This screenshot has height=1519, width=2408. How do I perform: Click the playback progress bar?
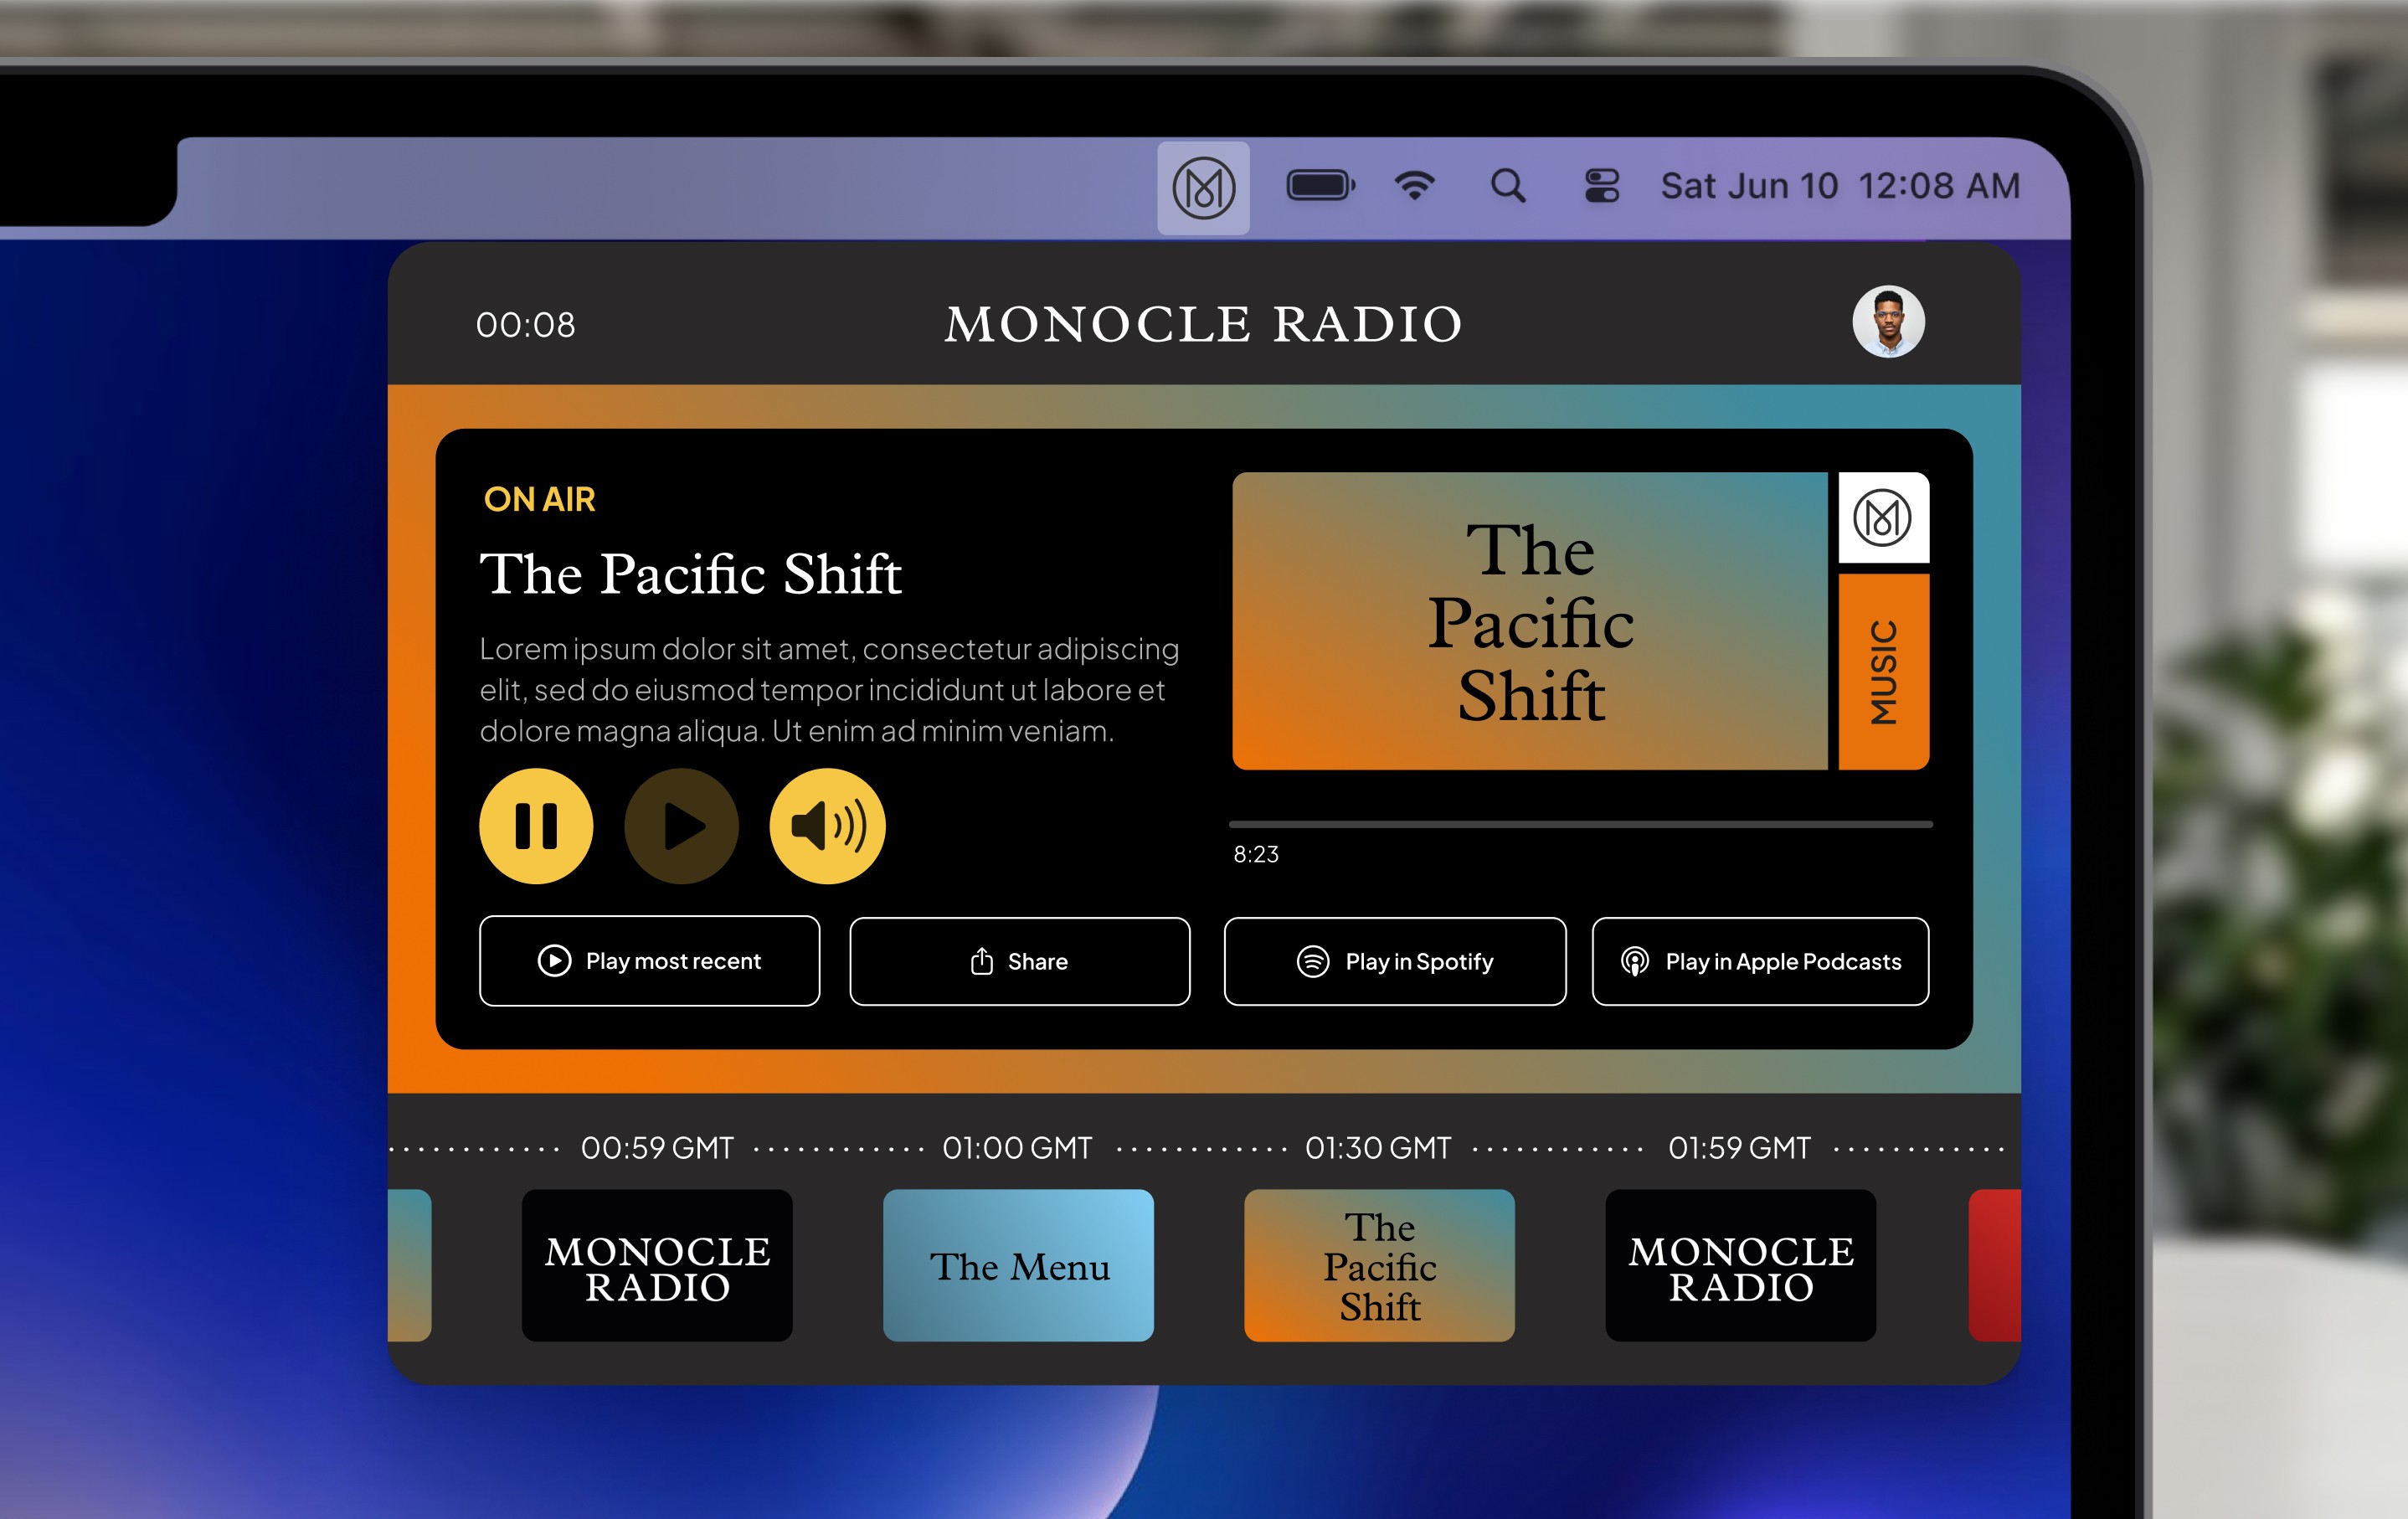pos(1580,824)
